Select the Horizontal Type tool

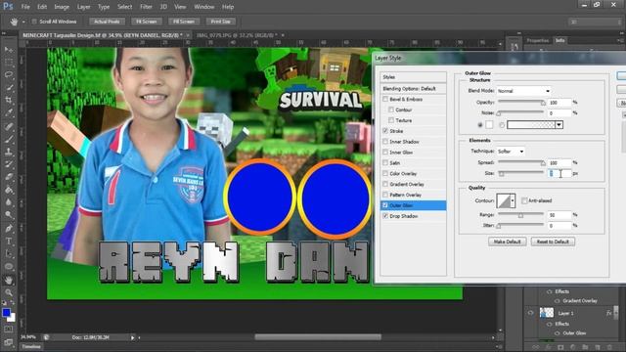(x=9, y=242)
